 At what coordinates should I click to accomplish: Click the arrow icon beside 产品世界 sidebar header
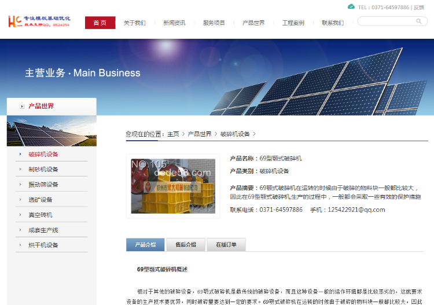tap(22, 106)
